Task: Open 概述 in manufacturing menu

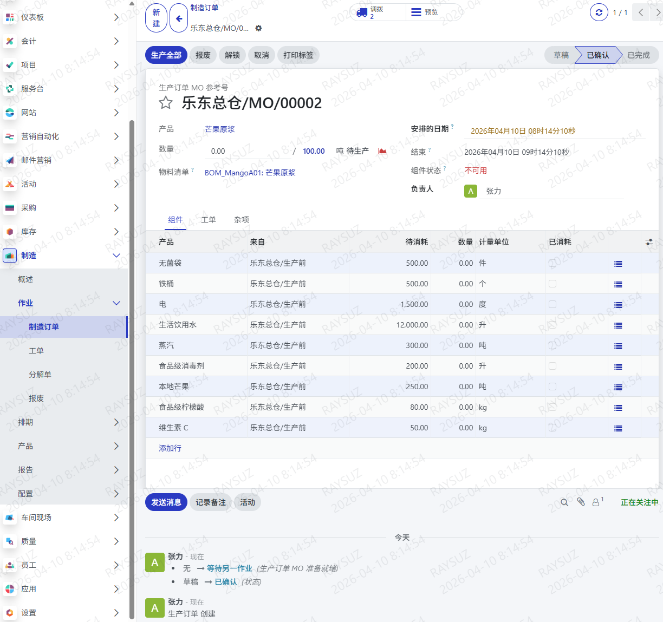Action: tap(25, 279)
